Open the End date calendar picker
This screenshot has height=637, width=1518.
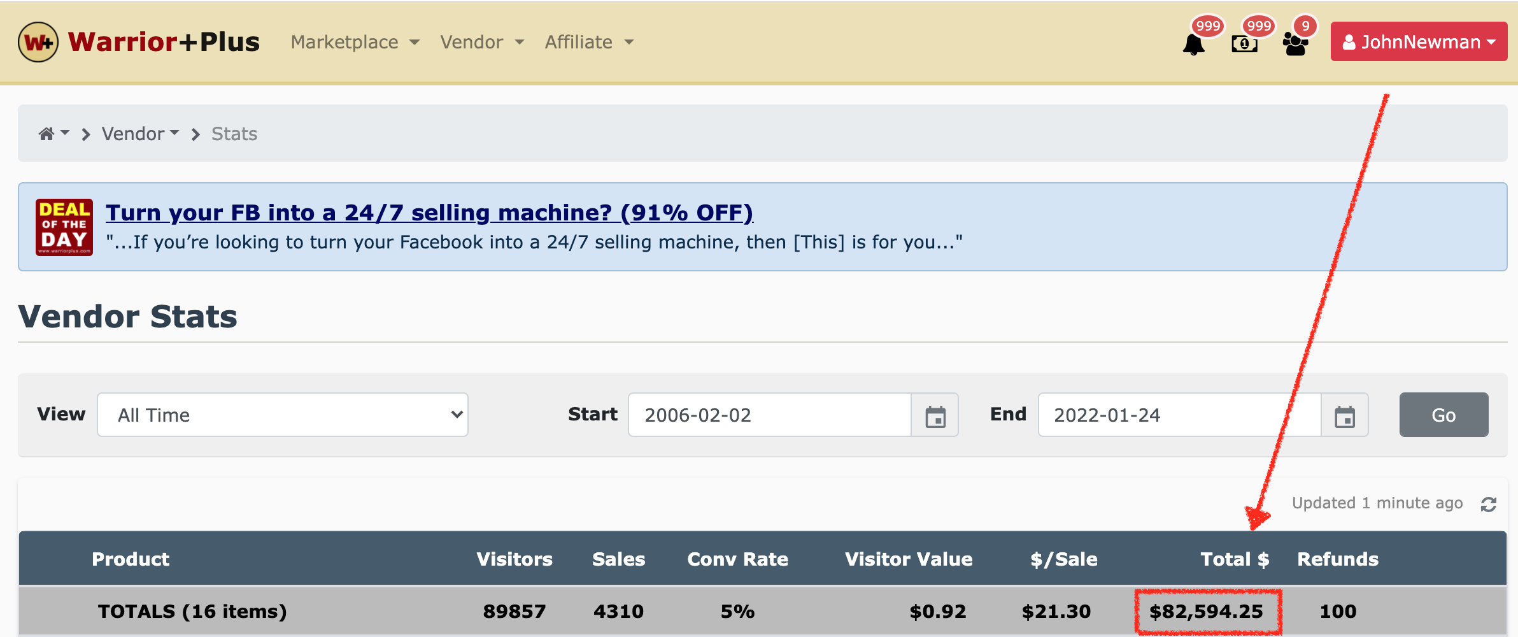click(1344, 416)
